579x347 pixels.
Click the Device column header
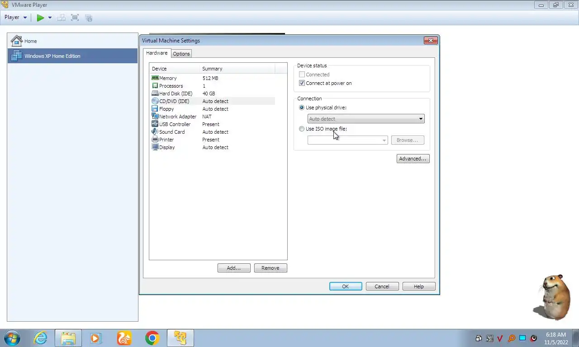(175, 69)
